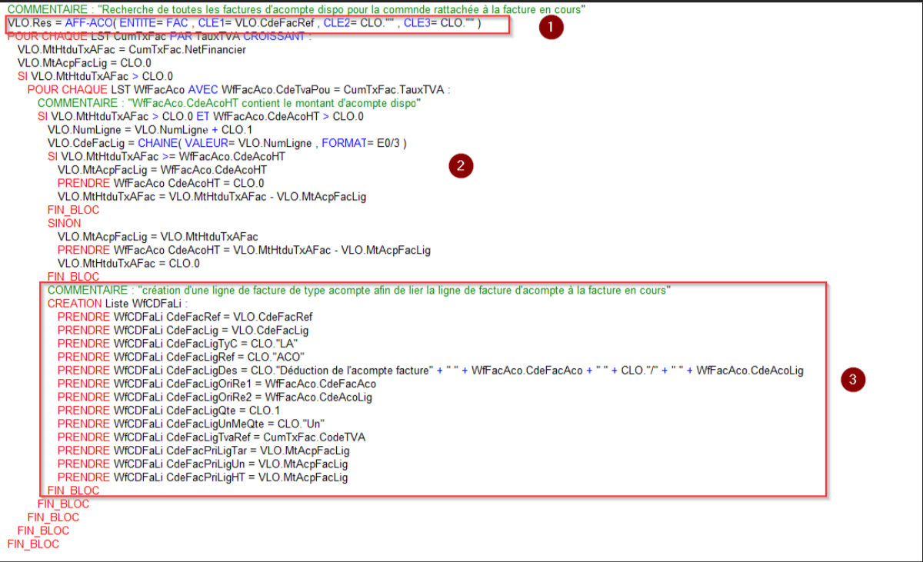Click the comment about création d'une ligne acompte
923x562 pixels.
click(362, 290)
